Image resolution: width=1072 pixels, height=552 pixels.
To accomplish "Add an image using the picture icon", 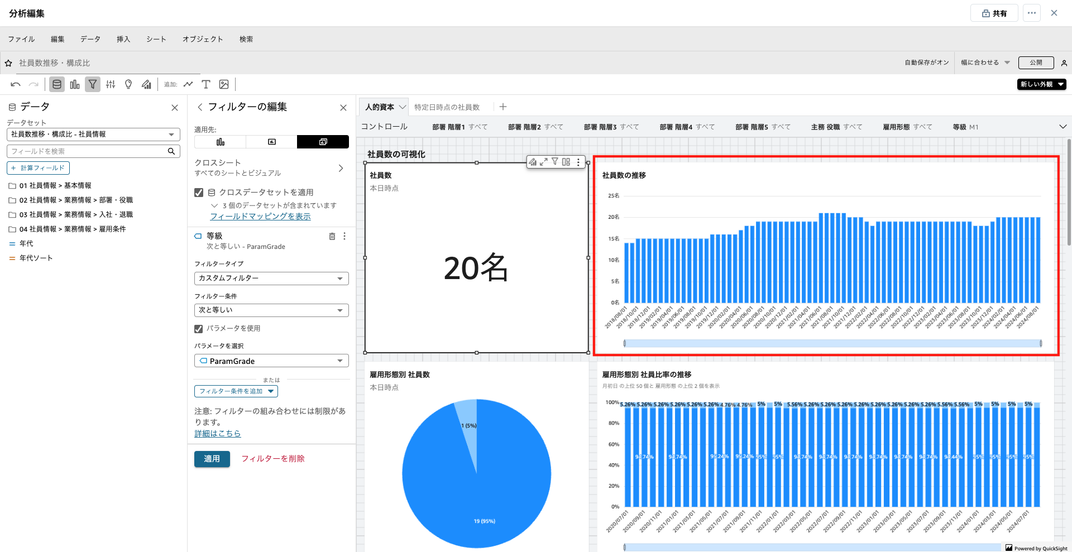I will click(x=224, y=84).
